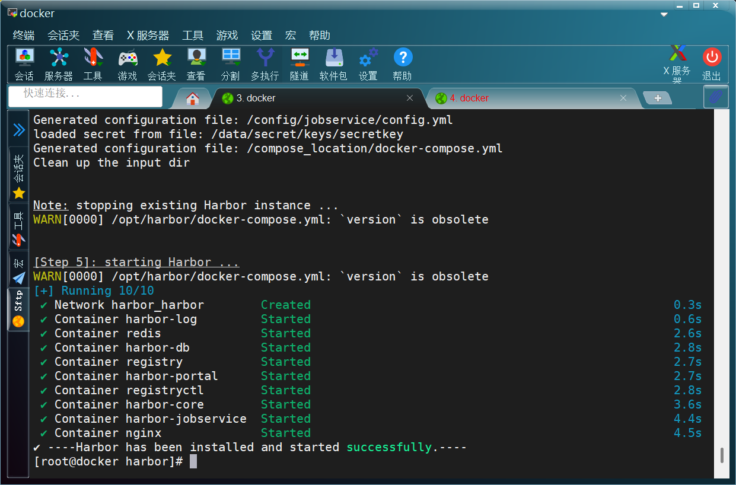The image size is (736, 485).
Task: Click the 'Clean up the input dir' line
Action: click(x=111, y=162)
